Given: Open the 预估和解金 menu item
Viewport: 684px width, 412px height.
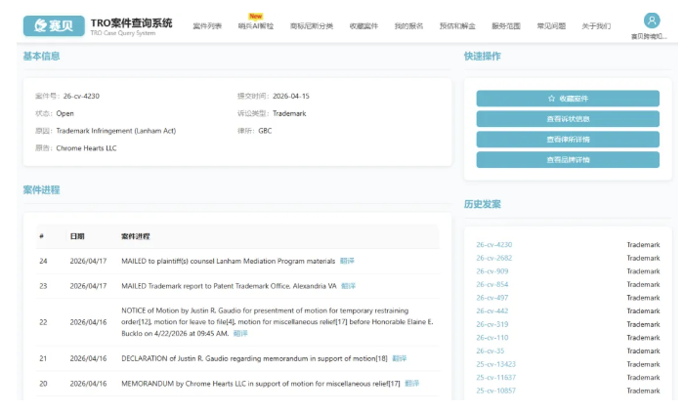Looking at the screenshot, I should coord(456,26).
